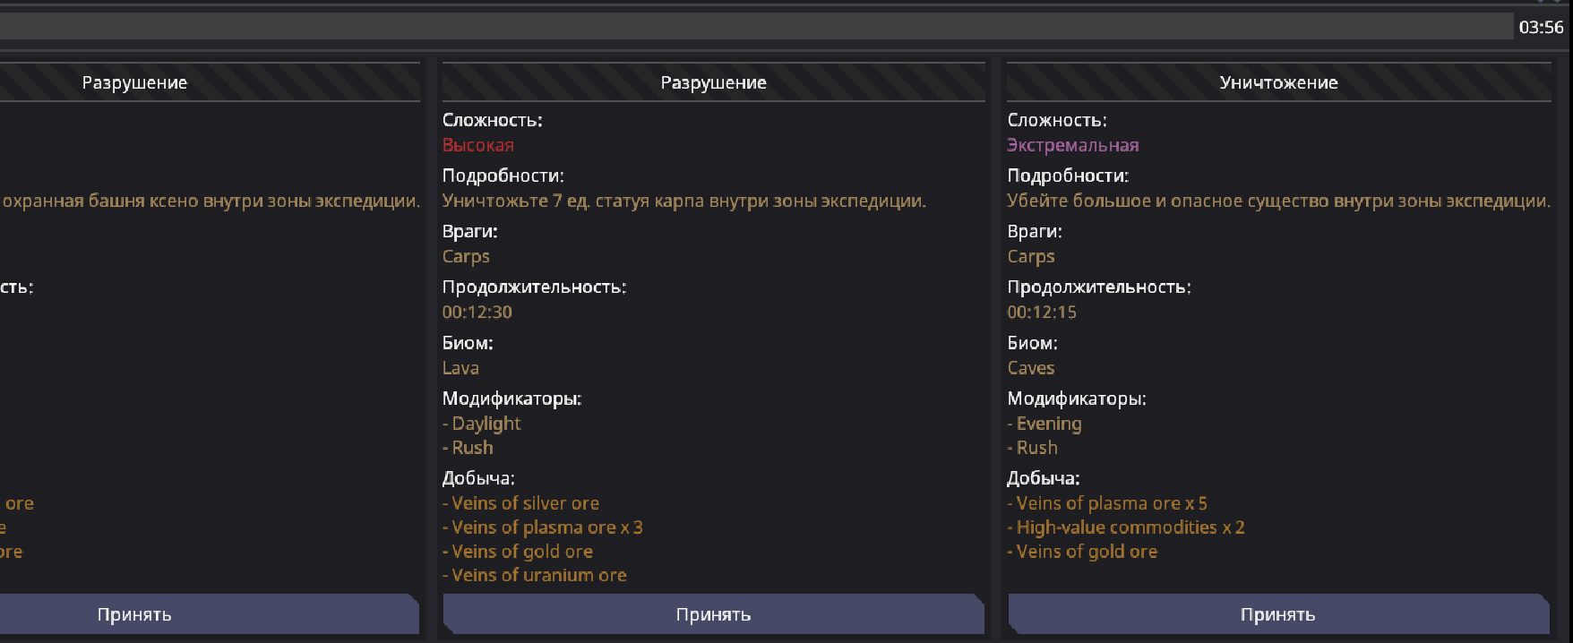The image size is (1573, 643).
Task: Click the red Высокая difficulty label
Action: pyautogui.click(x=477, y=145)
